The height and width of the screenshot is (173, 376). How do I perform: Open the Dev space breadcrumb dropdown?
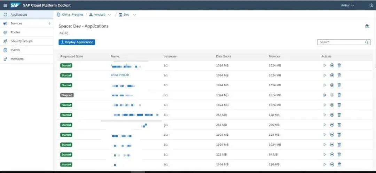[134, 15]
